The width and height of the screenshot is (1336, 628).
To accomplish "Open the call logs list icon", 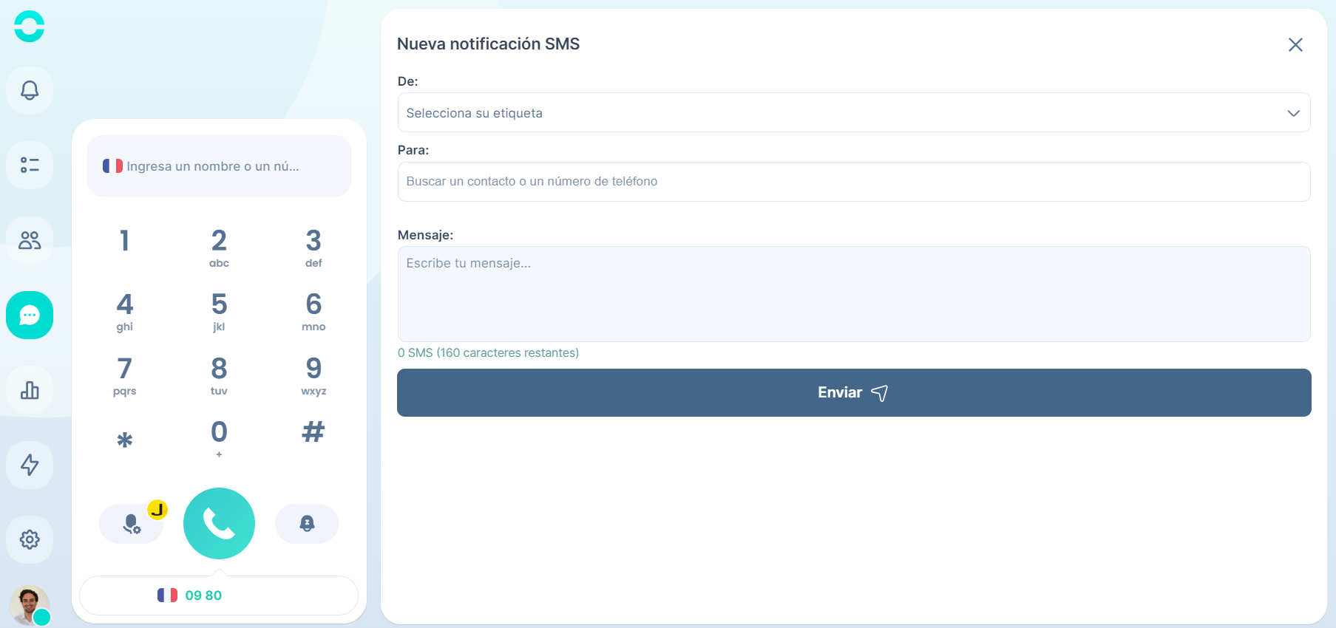I will (30, 165).
